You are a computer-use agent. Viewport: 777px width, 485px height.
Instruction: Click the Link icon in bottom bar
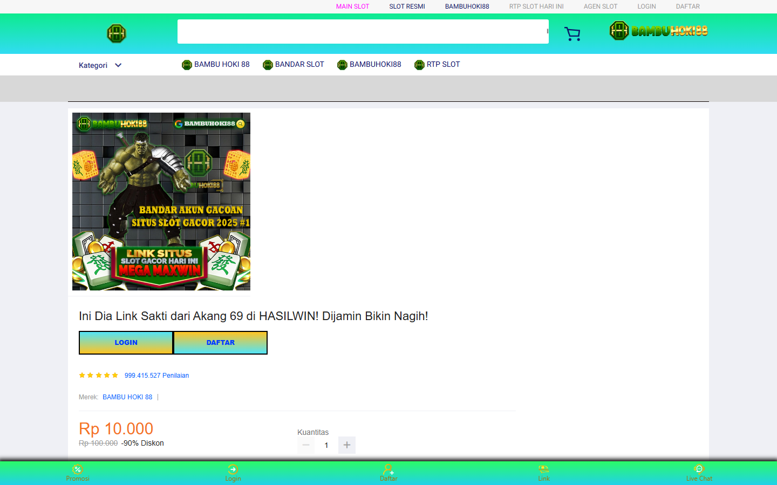point(544,469)
